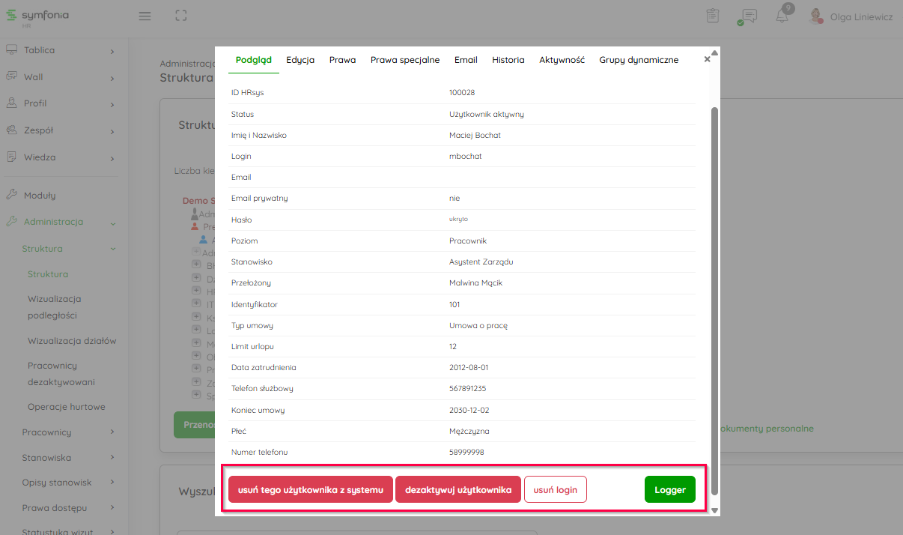Screen dimensions: 903x535
Task: Open the Prawa specjalne tab
Action: pyautogui.click(x=405, y=60)
